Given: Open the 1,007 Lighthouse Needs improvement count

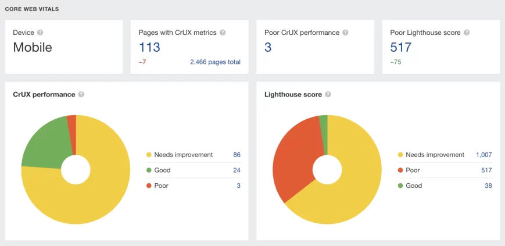Looking at the screenshot, I should coord(484,155).
